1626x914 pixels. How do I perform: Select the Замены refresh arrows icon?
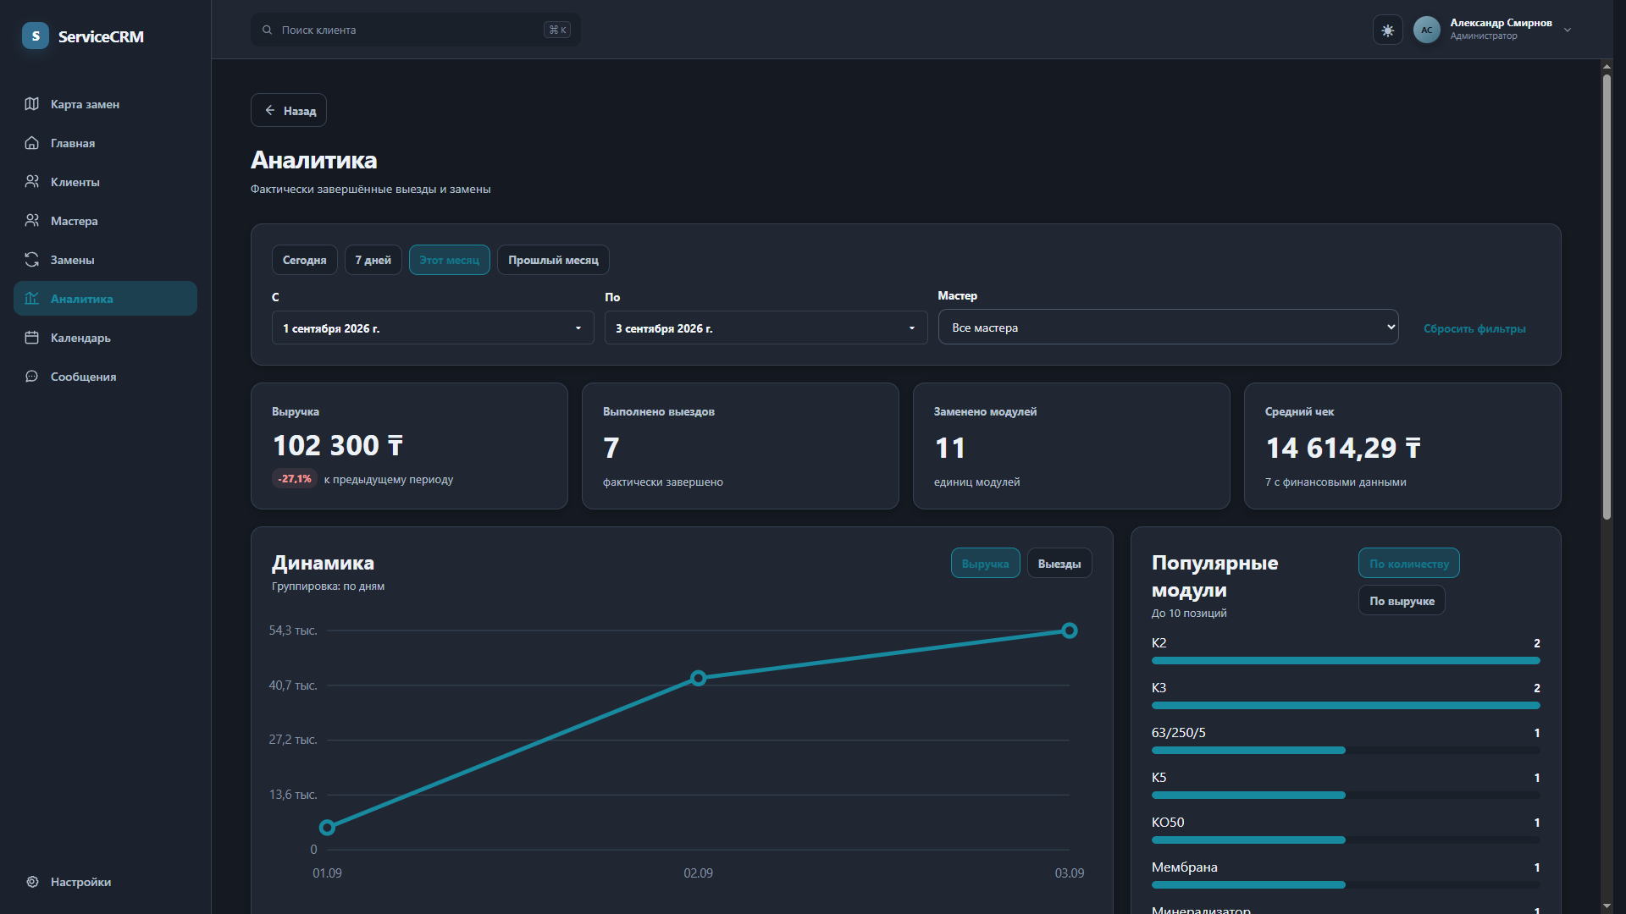[32, 260]
